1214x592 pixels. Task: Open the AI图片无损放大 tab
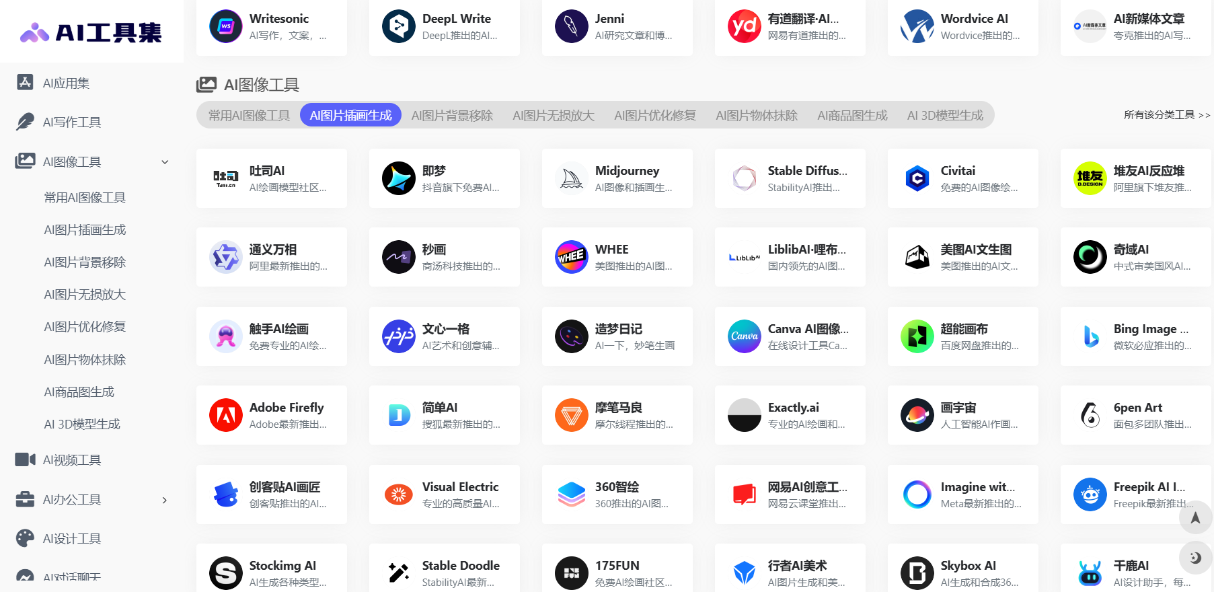[554, 116]
